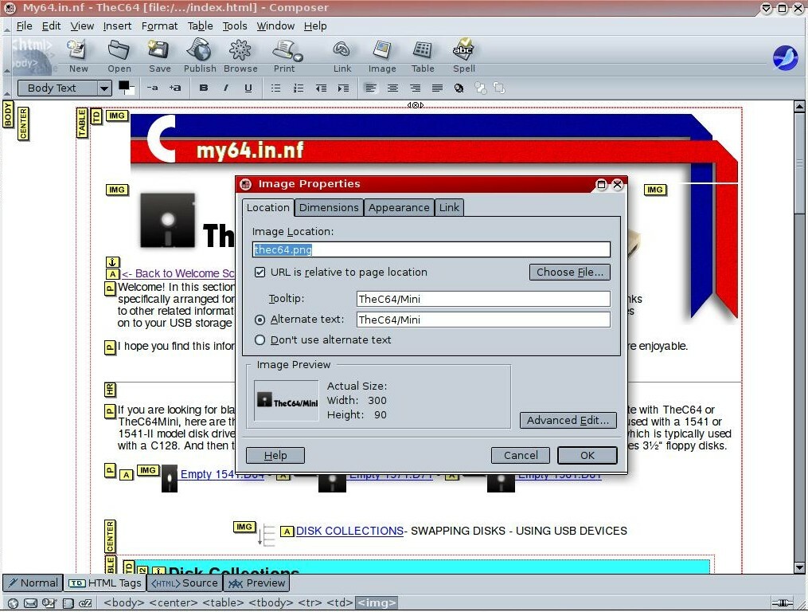Switch to Source edit mode

point(185,583)
